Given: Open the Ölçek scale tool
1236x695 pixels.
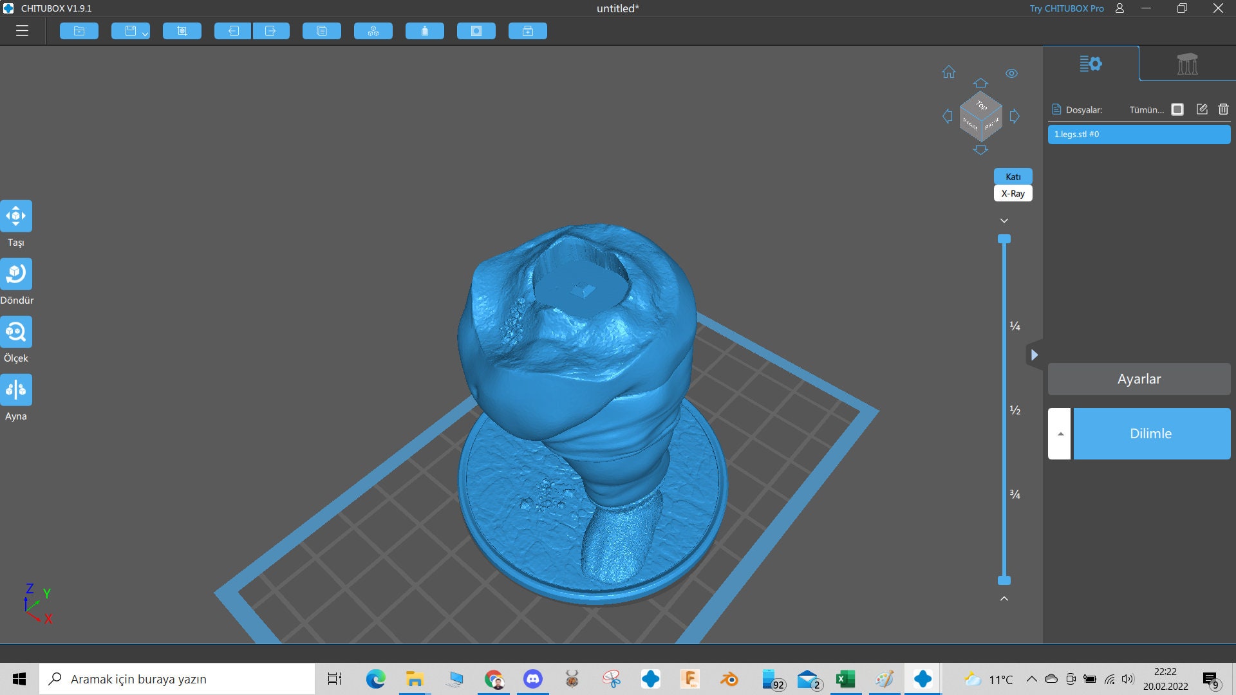Looking at the screenshot, I should pos(17,332).
